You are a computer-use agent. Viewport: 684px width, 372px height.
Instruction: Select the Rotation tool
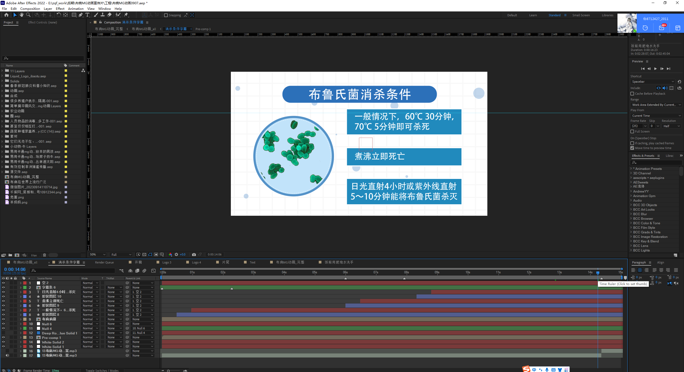[59, 15]
